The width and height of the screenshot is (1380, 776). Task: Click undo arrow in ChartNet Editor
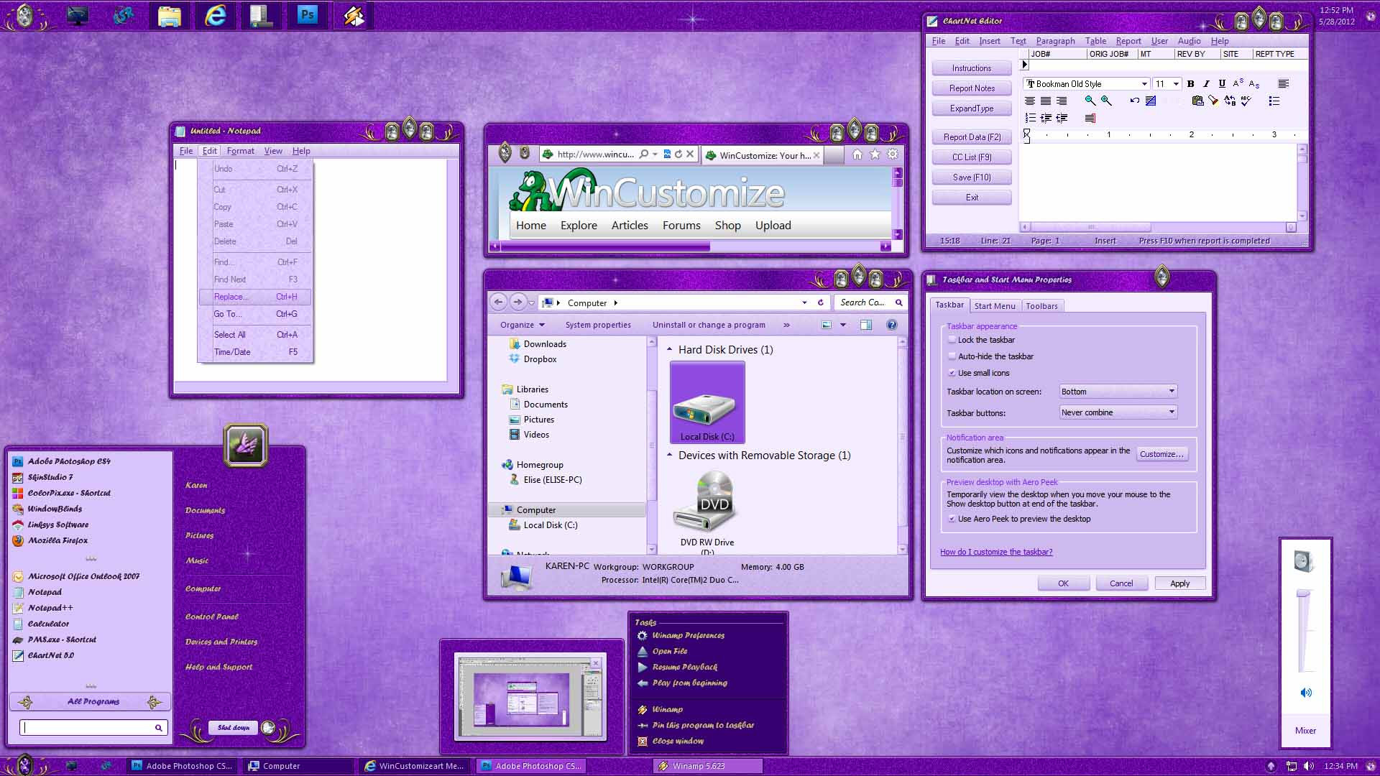pyautogui.click(x=1134, y=101)
